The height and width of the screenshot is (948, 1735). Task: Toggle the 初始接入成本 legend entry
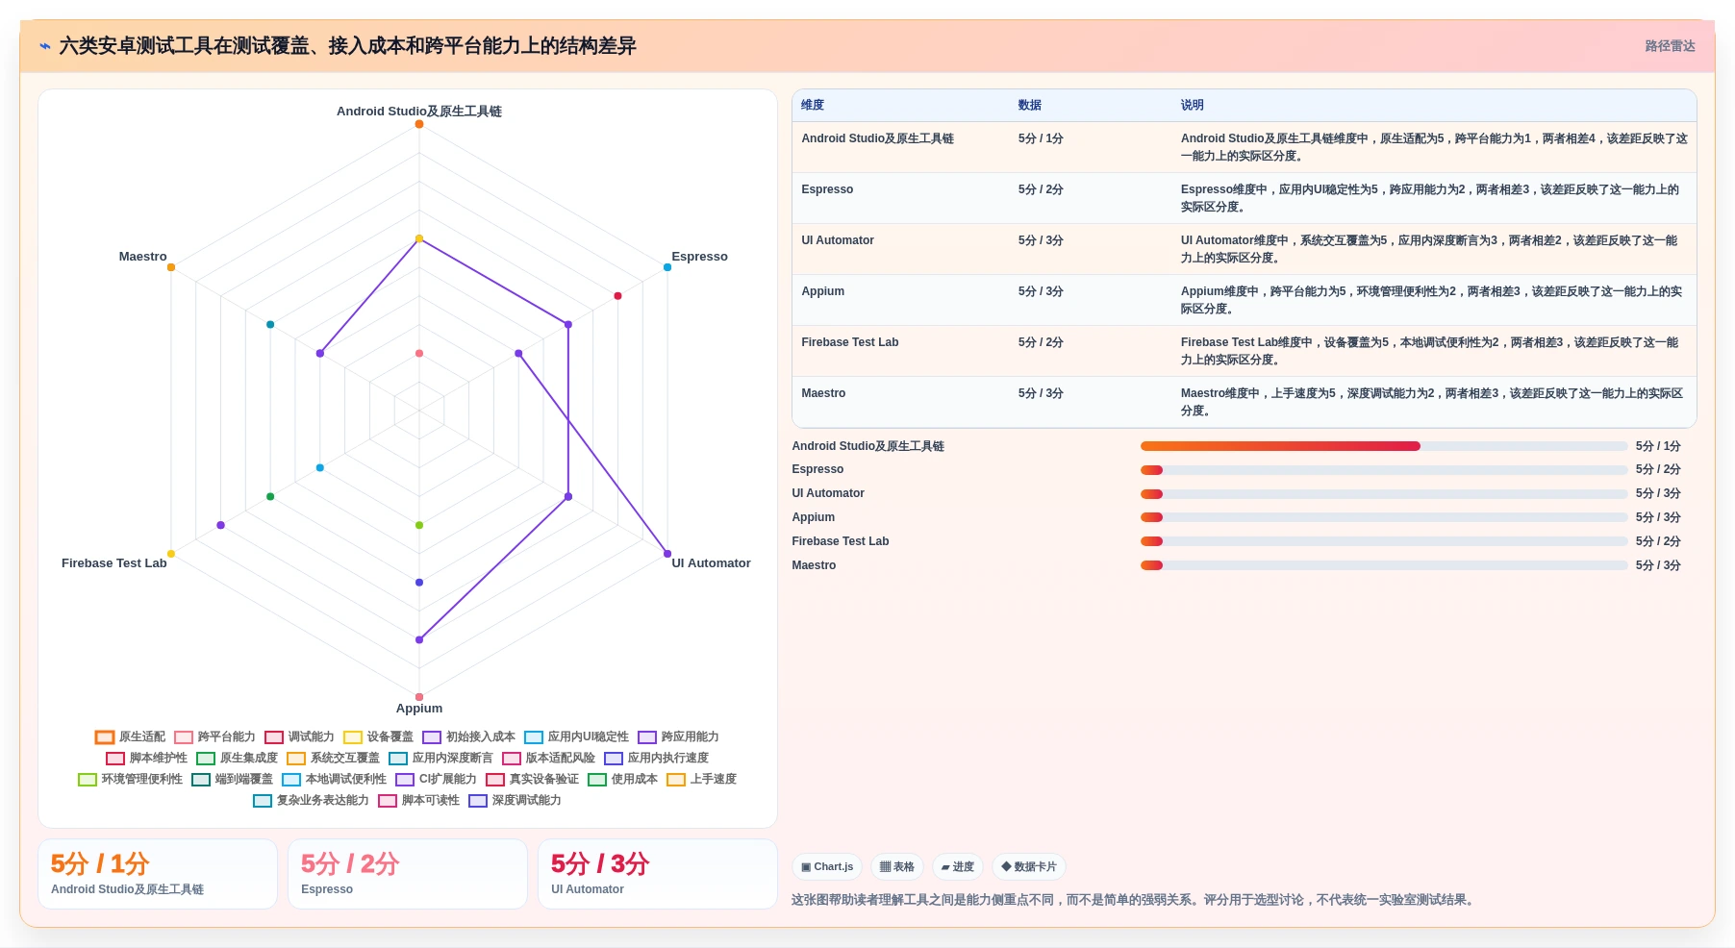point(468,737)
